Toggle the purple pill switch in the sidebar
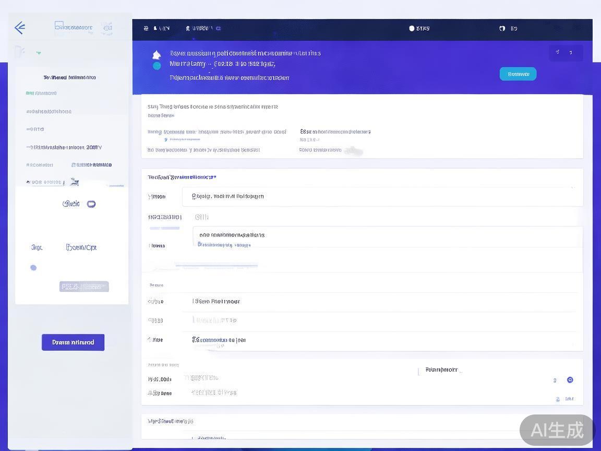Screen dimensions: 601x451 (x=91, y=204)
